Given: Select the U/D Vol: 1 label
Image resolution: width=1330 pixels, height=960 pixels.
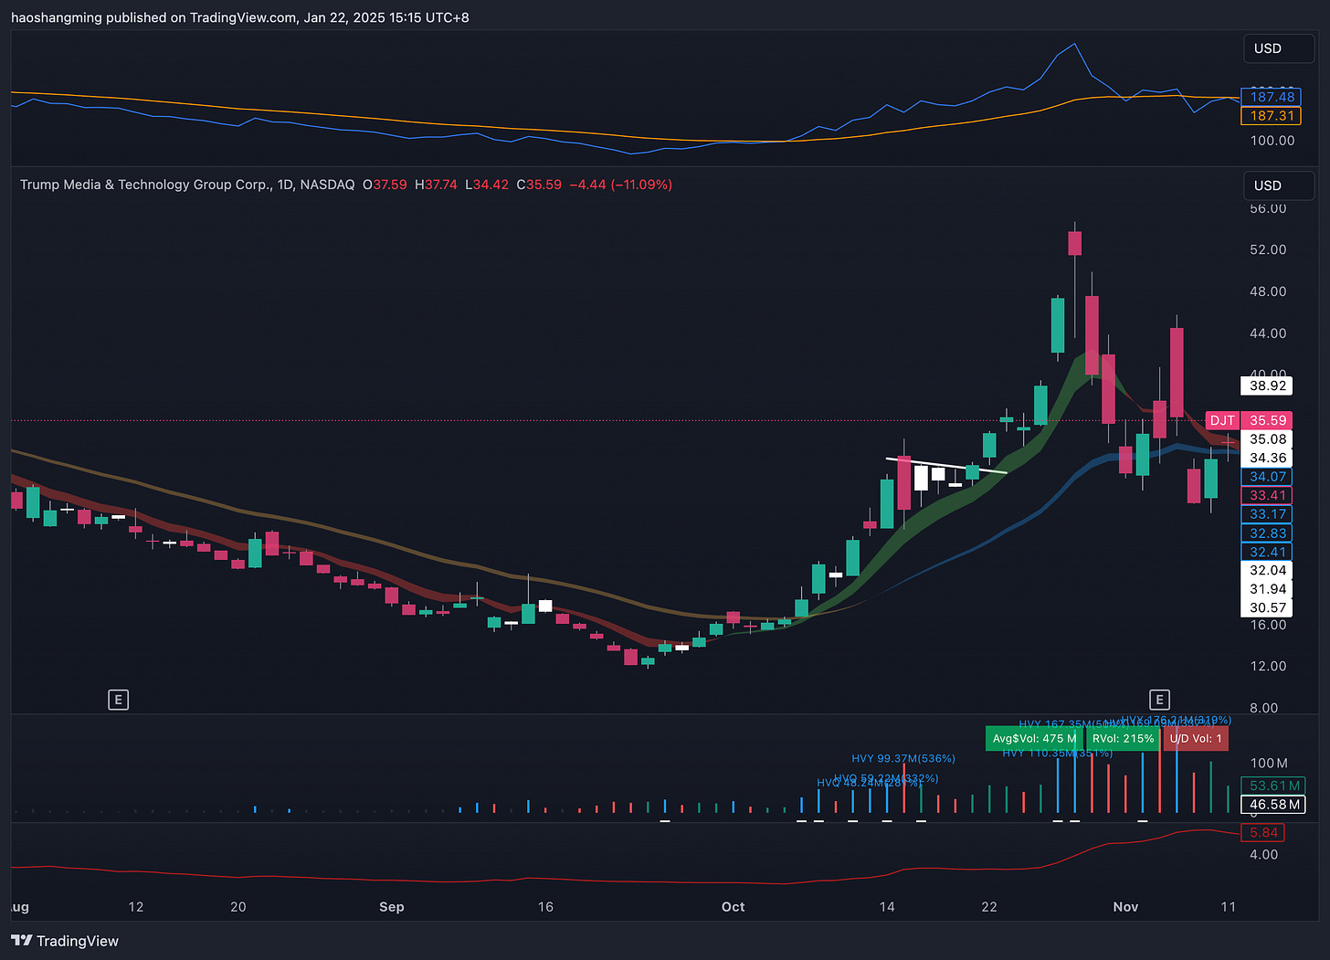Looking at the screenshot, I should click(x=1196, y=738).
